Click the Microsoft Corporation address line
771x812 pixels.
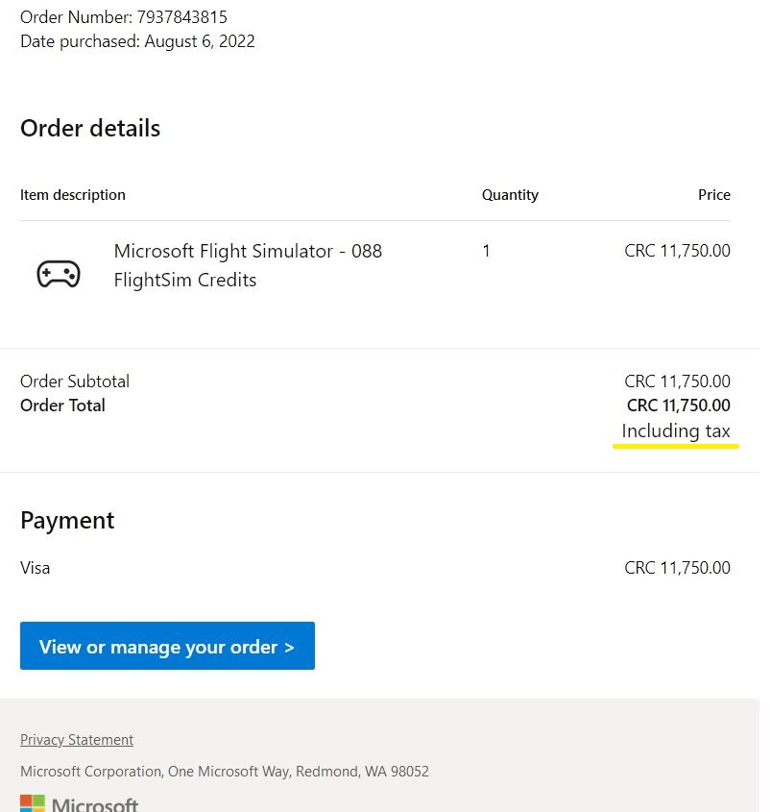[225, 771]
